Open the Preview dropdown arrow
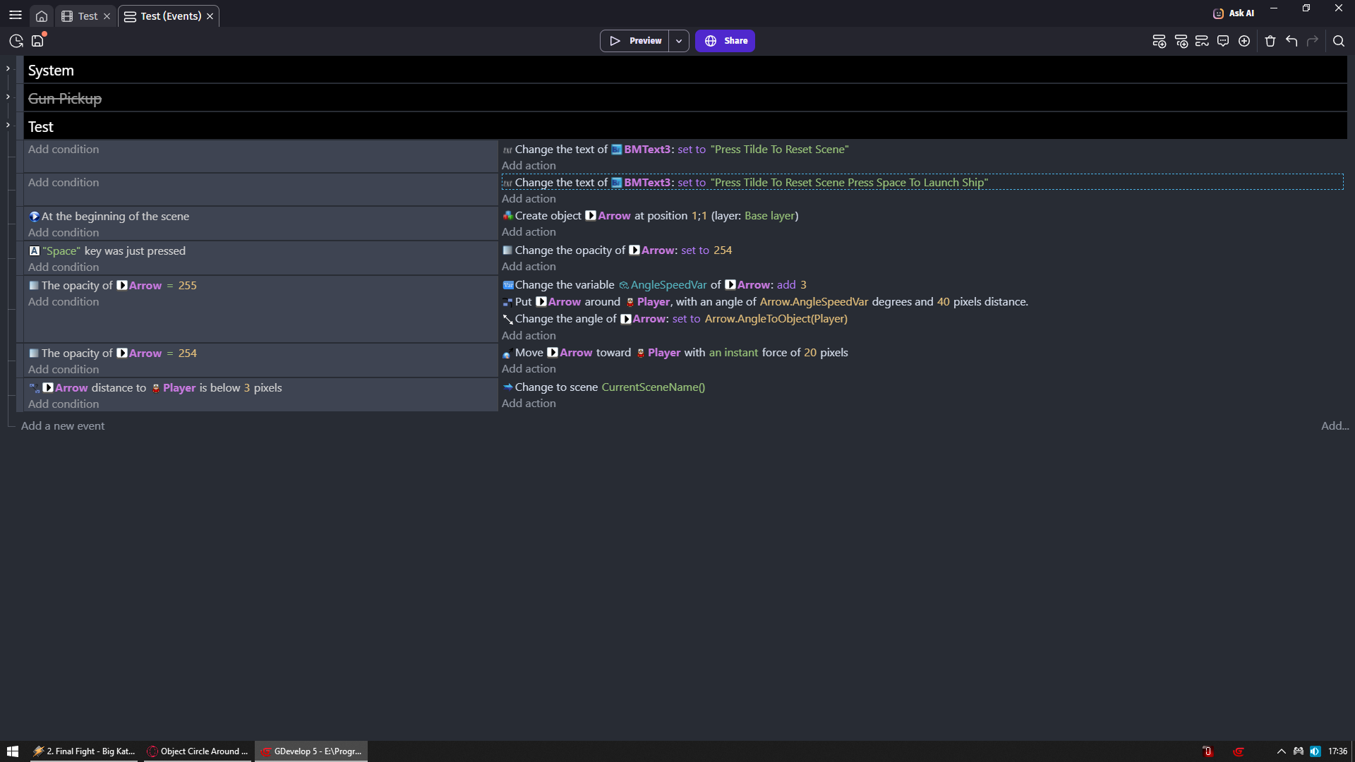This screenshot has height=762, width=1355. [x=679, y=41]
